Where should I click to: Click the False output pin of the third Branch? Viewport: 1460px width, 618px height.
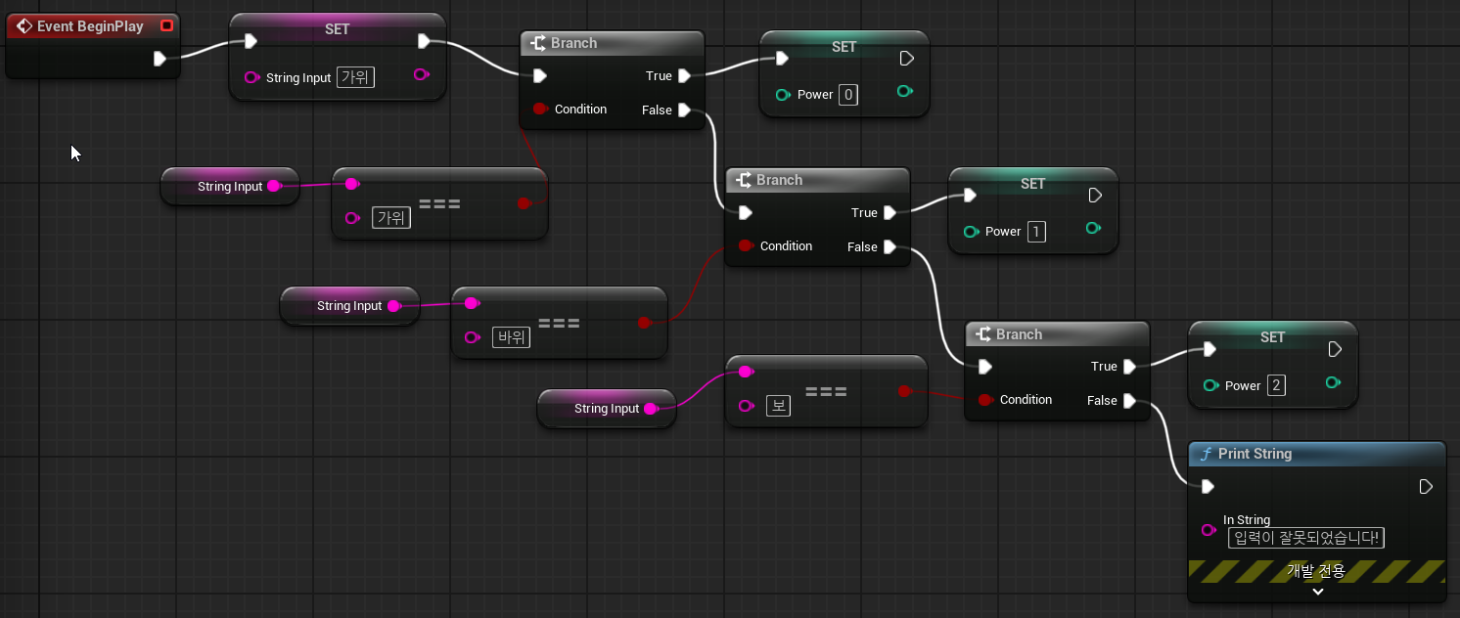coord(1129,400)
